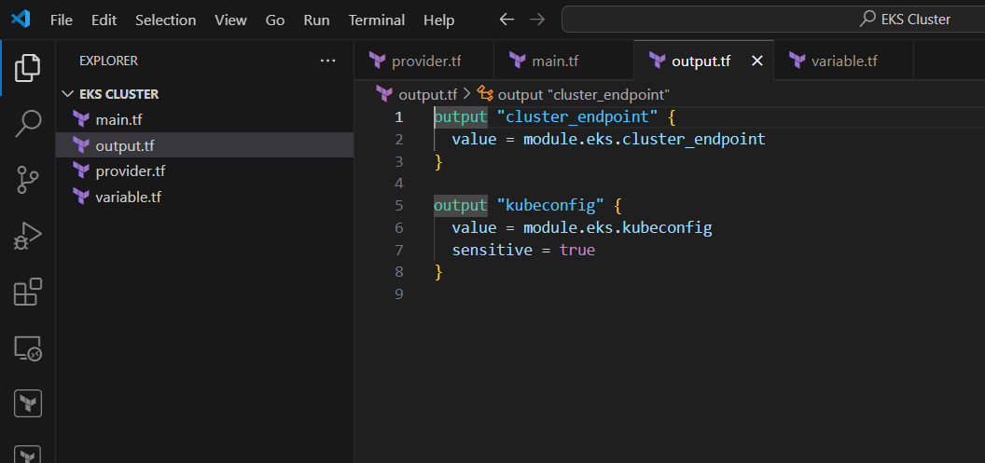Open the Search view in activity bar
The width and height of the screenshot is (985, 463).
click(x=28, y=124)
